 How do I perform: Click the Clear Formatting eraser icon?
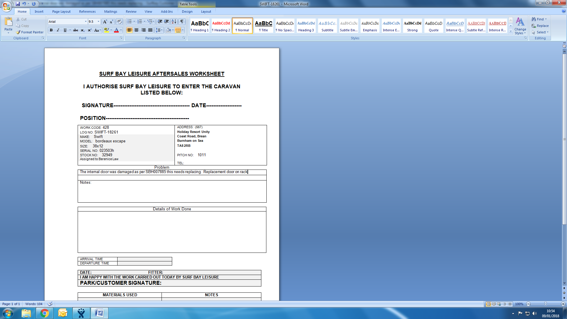(x=119, y=22)
